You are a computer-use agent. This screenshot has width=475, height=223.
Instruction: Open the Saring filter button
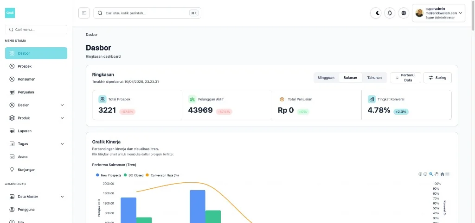(x=437, y=78)
